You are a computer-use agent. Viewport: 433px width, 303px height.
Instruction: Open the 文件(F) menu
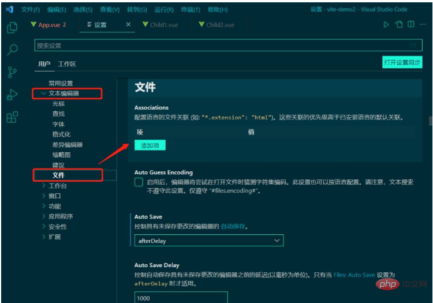pyautogui.click(x=31, y=10)
